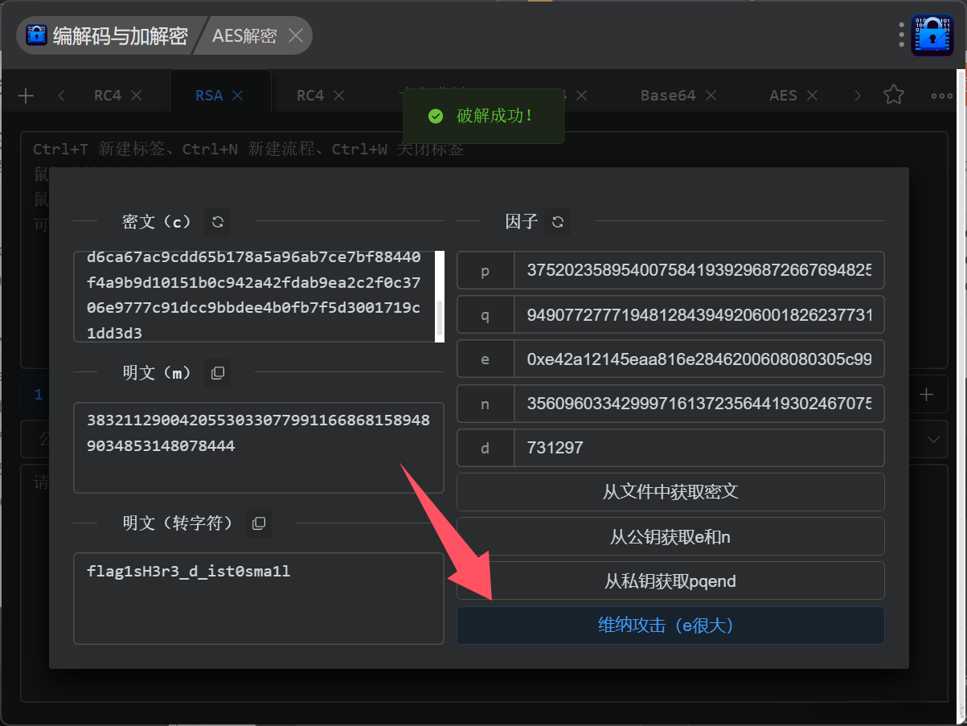Click the e exponent input field

(699, 359)
